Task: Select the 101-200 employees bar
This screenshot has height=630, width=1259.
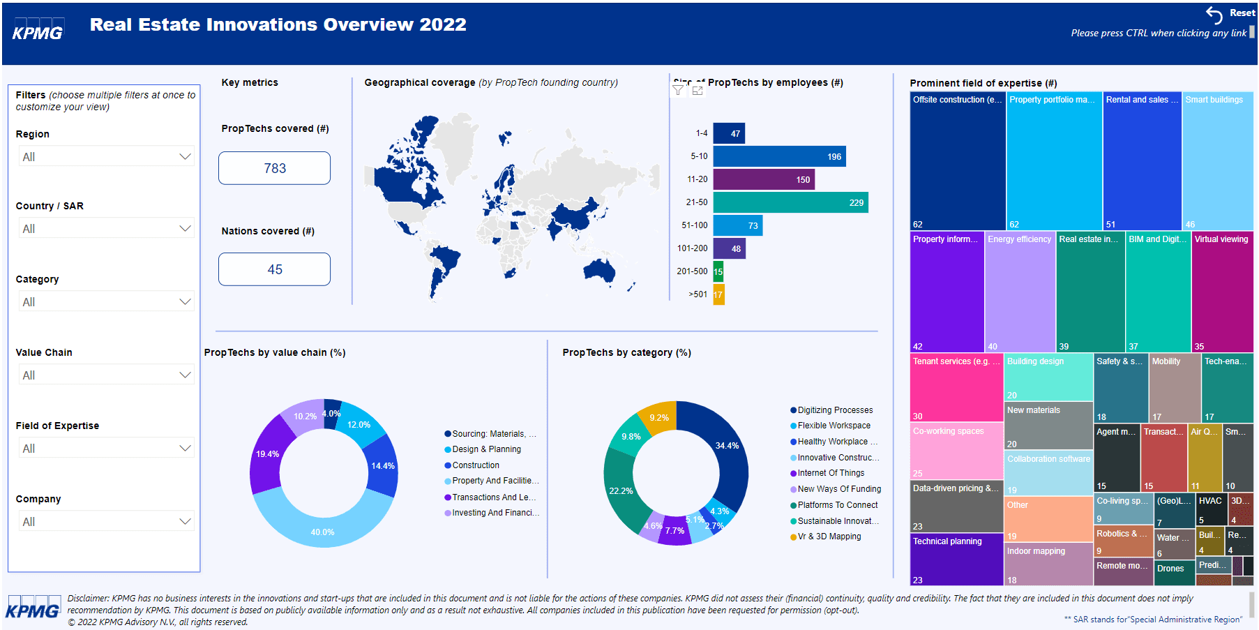Action: click(729, 248)
